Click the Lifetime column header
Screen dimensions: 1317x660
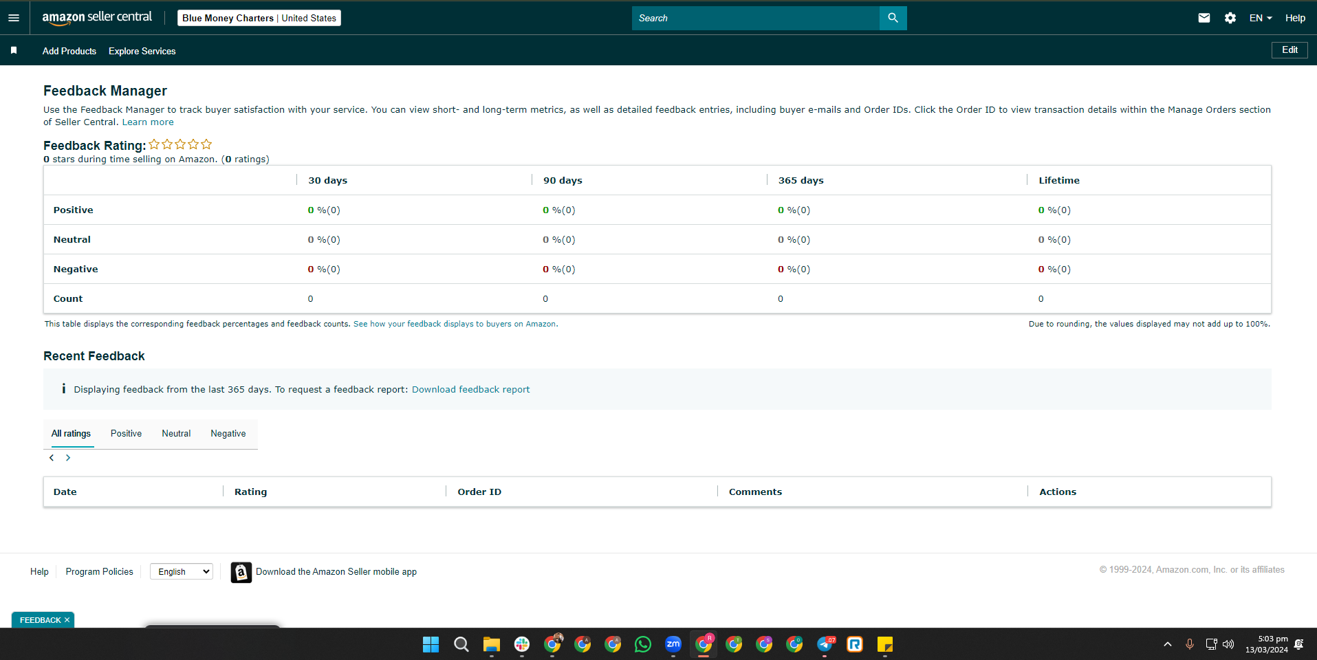click(x=1059, y=180)
